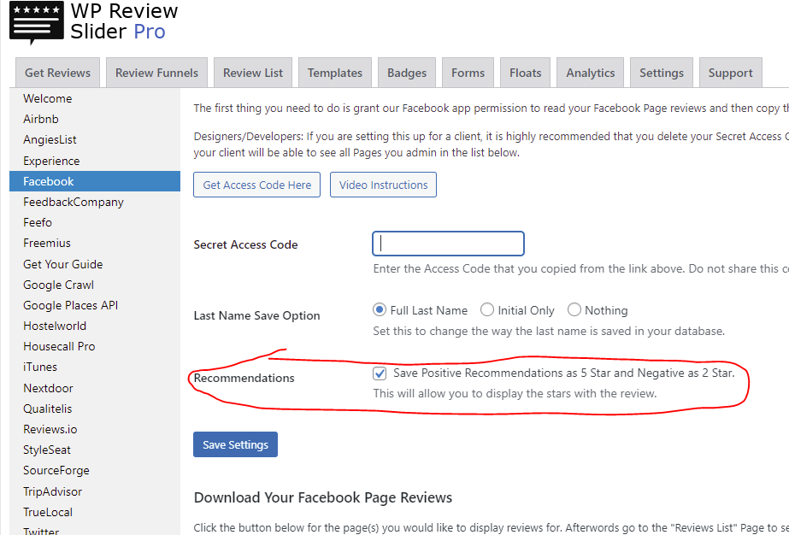Click the WP Review Slider Pro logo icon
This screenshot has width=789, height=535.
click(x=37, y=23)
